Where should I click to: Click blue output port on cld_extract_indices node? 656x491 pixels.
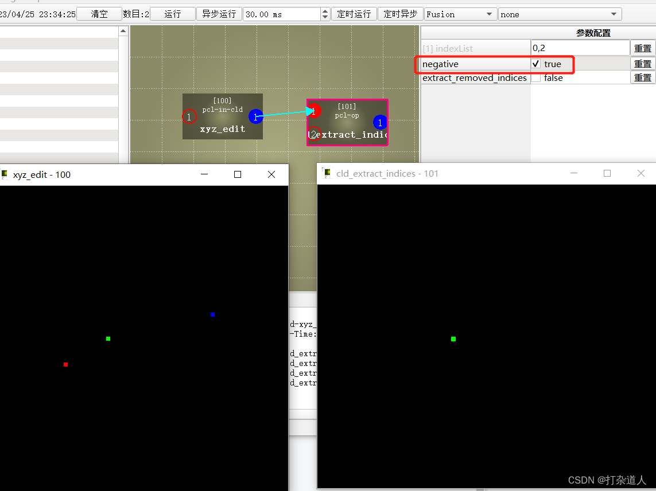point(380,122)
